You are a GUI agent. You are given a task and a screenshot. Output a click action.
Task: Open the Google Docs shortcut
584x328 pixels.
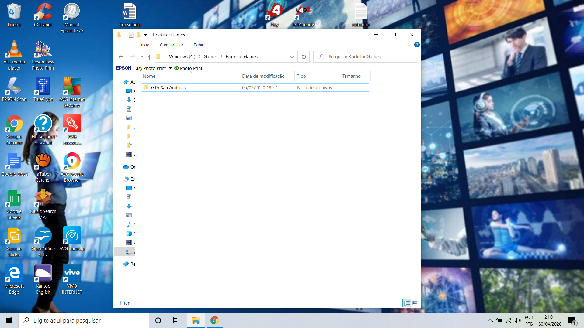pyautogui.click(x=14, y=164)
